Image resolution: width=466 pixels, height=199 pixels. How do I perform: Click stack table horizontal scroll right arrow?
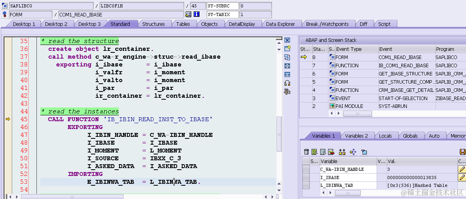(x=339, y=114)
